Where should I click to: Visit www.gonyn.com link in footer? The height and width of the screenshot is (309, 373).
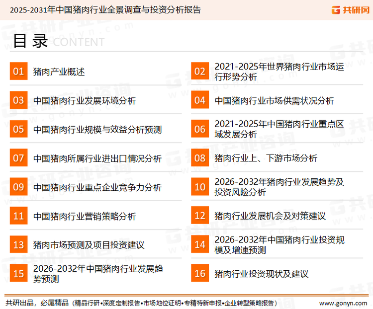tap(343, 304)
